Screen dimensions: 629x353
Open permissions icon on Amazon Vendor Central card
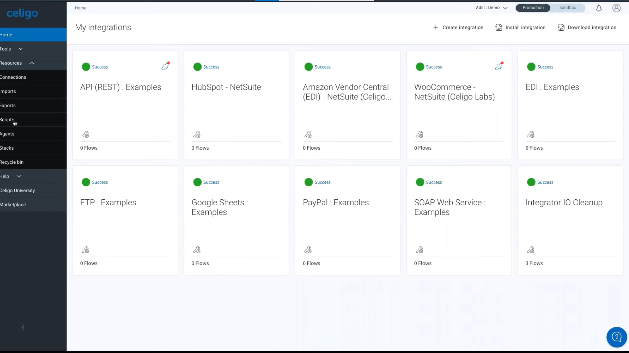pos(308,134)
